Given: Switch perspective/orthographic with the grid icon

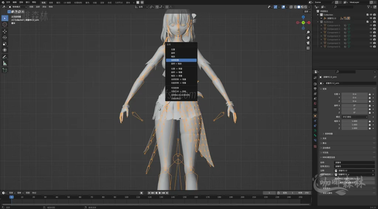Looking at the screenshot, I should point(308,48).
